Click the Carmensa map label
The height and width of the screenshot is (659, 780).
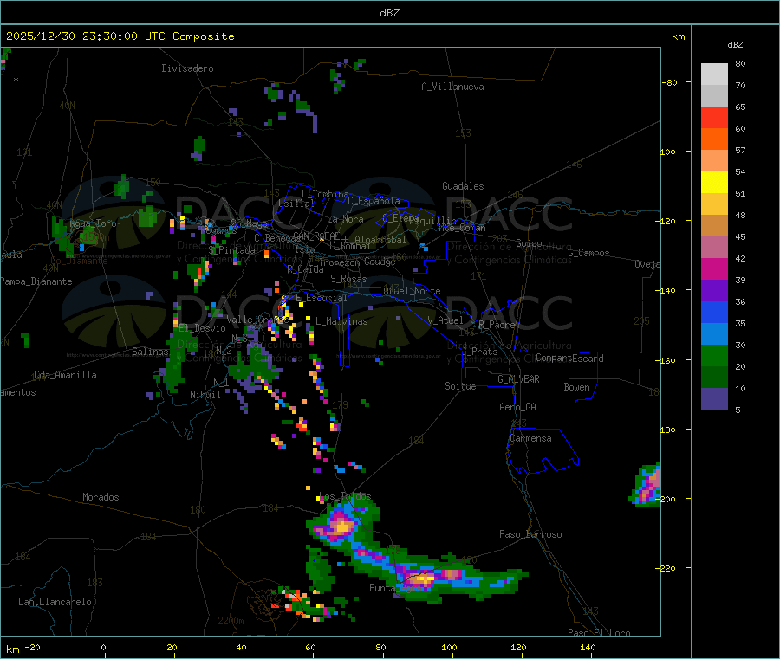pyautogui.click(x=530, y=438)
